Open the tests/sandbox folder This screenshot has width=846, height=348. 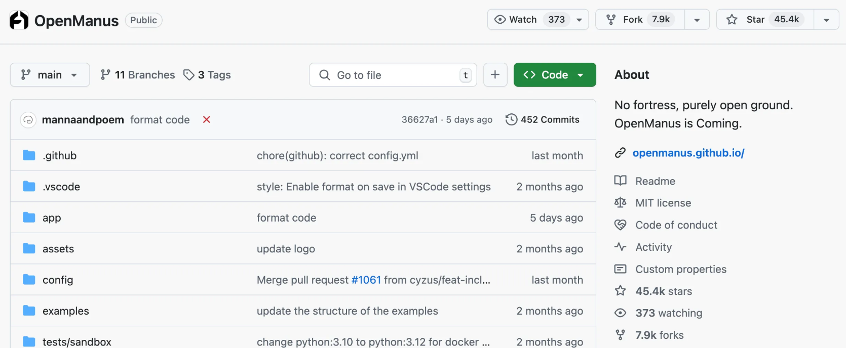pos(77,342)
